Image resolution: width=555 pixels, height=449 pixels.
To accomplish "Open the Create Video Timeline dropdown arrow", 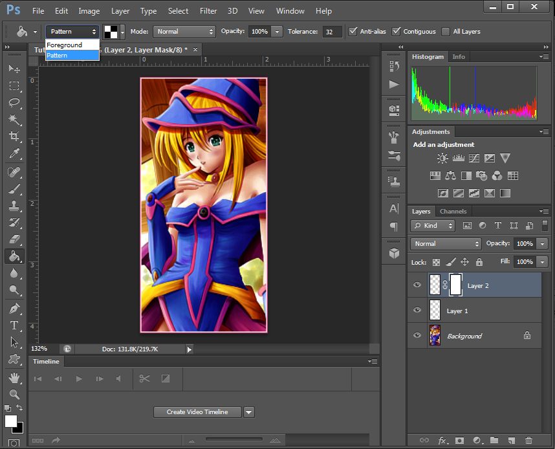I will pyautogui.click(x=249, y=412).
